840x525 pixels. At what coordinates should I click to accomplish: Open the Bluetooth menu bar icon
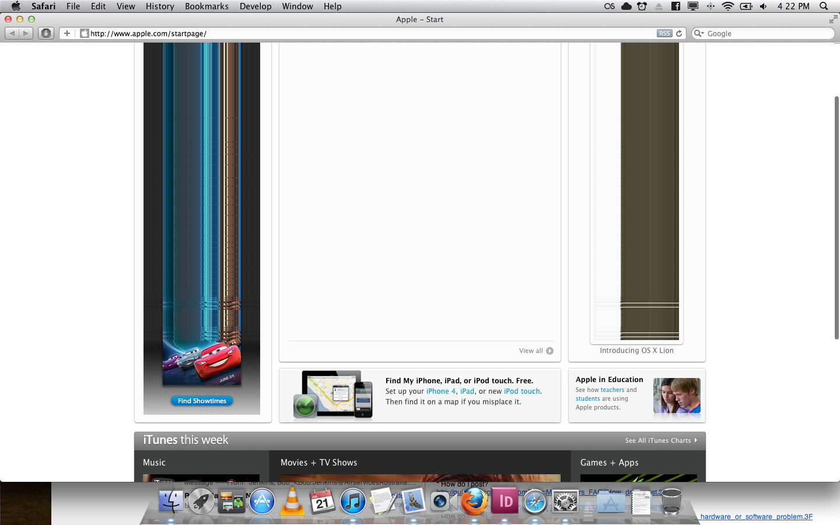pos(710,6)
